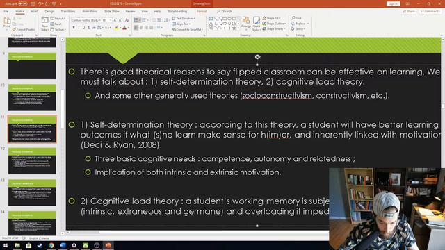Open the Animations tab
Image resolution: width=445 pixels, height=250 pixels.
(x=90, y=12)
